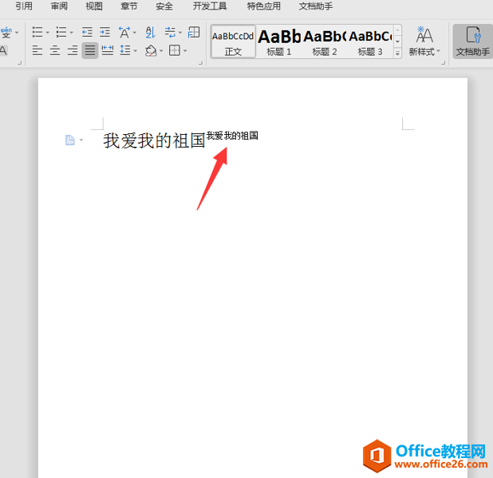
Task: Switch to the 视图 tab
Action: (94, 6)
